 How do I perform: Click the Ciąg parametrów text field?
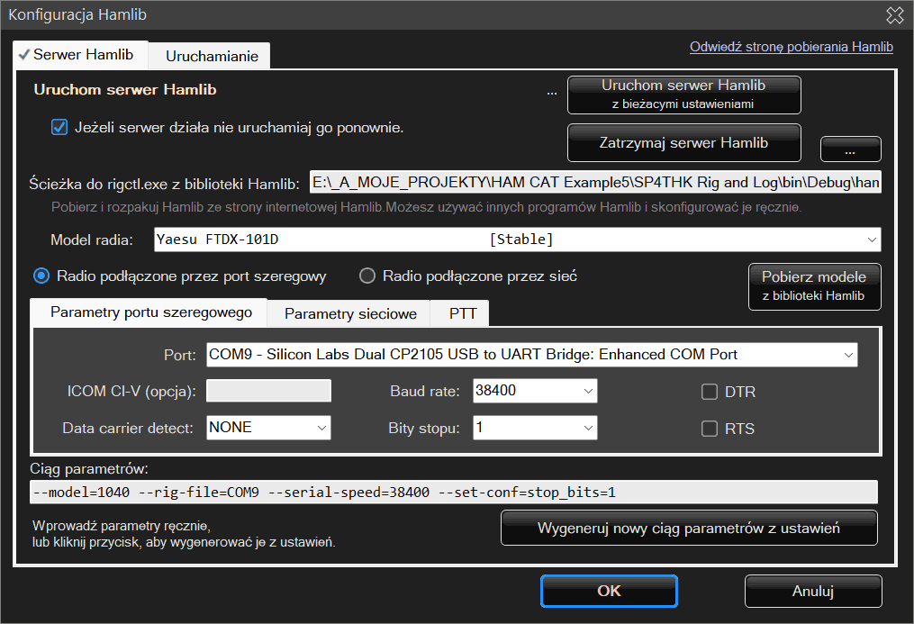(454, 492)
